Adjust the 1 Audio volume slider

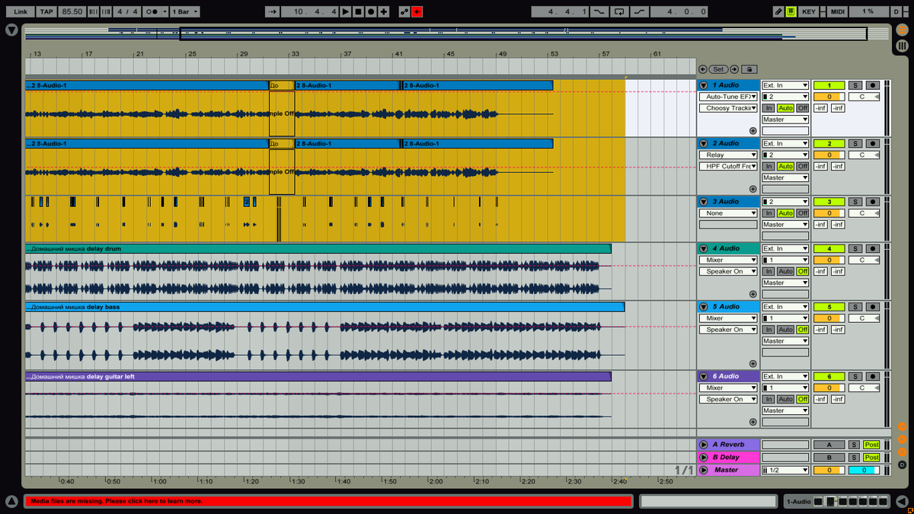click(x=829, y=97)
